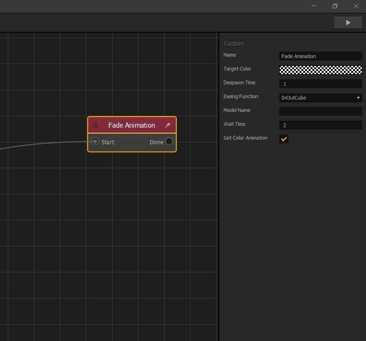Open the Easing Function dropdown

320,98
